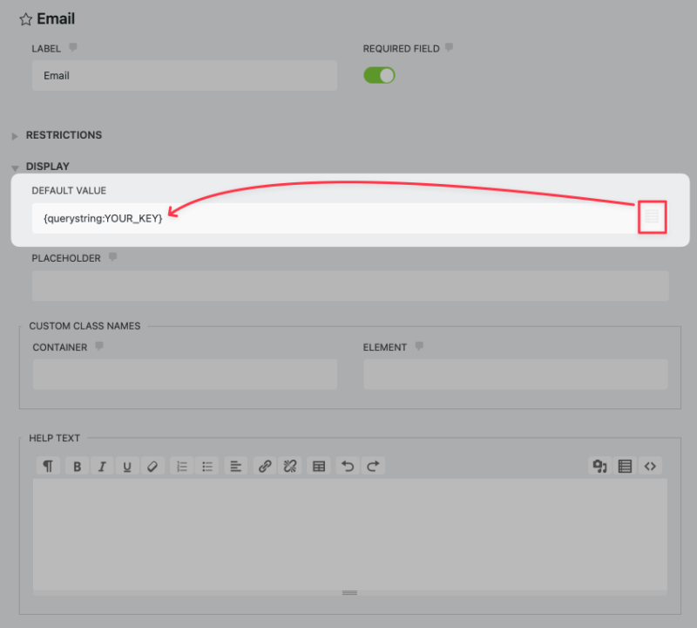Insert a hyperlink in the help text
697x628 pixels.
[263, 466]
